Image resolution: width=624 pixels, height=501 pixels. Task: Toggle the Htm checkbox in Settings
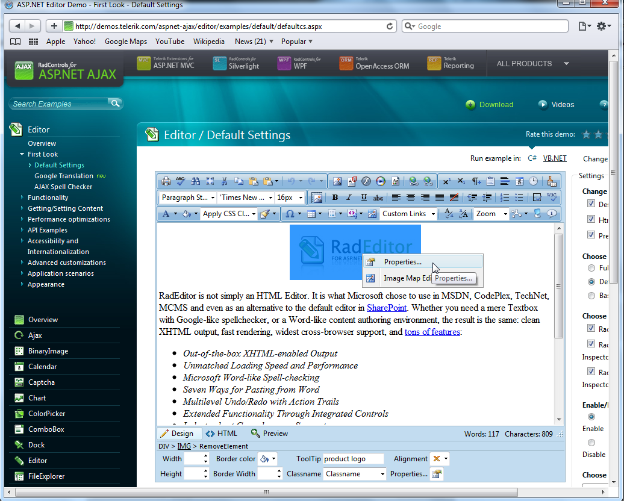(x=591, y=219)
